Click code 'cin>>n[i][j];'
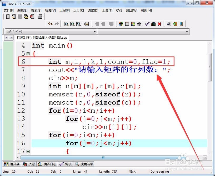 109,127
